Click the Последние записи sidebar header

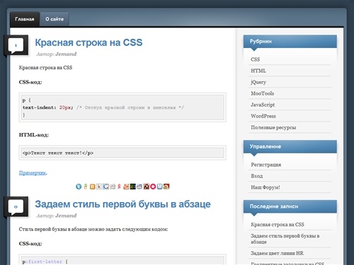click(x=290, y=206)
